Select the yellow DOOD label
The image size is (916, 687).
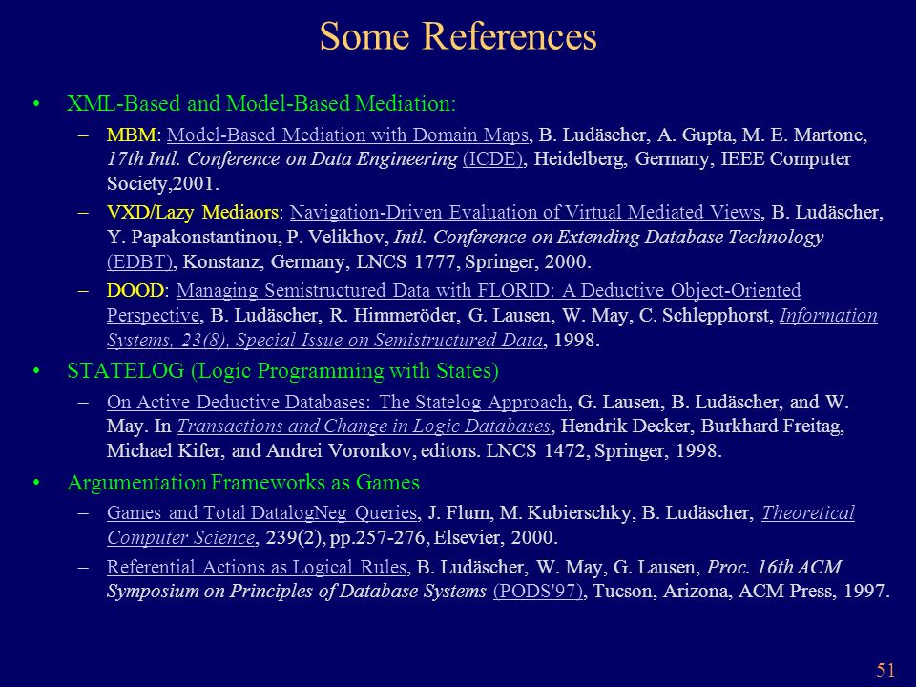[x=135, y=290]
